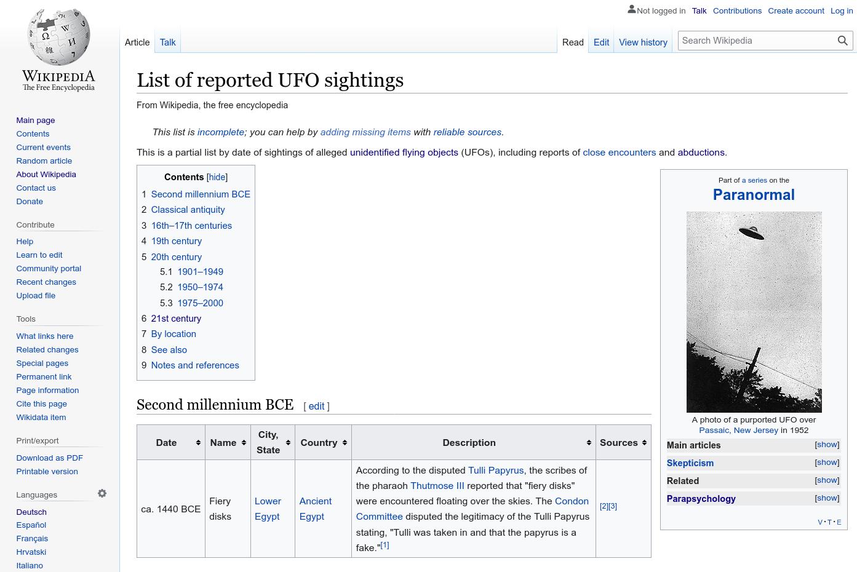This screenshot has width=857, height=572.
Task: Collapse the Contents box via hide
Action: click(217, 177)
